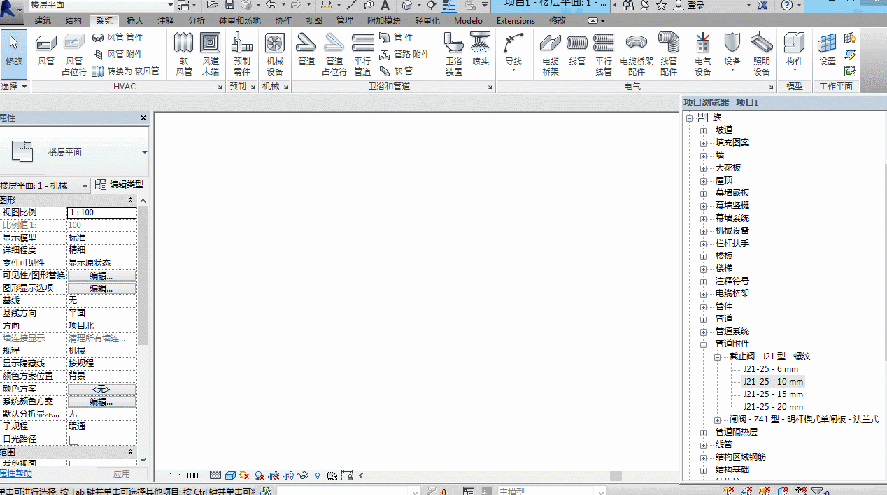This screenshot has height=495, width=887.
Task: Click the 编辑类型 button
Action: tap(119, 185)
